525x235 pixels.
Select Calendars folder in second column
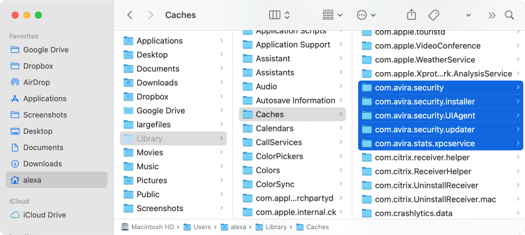(292, 128)
